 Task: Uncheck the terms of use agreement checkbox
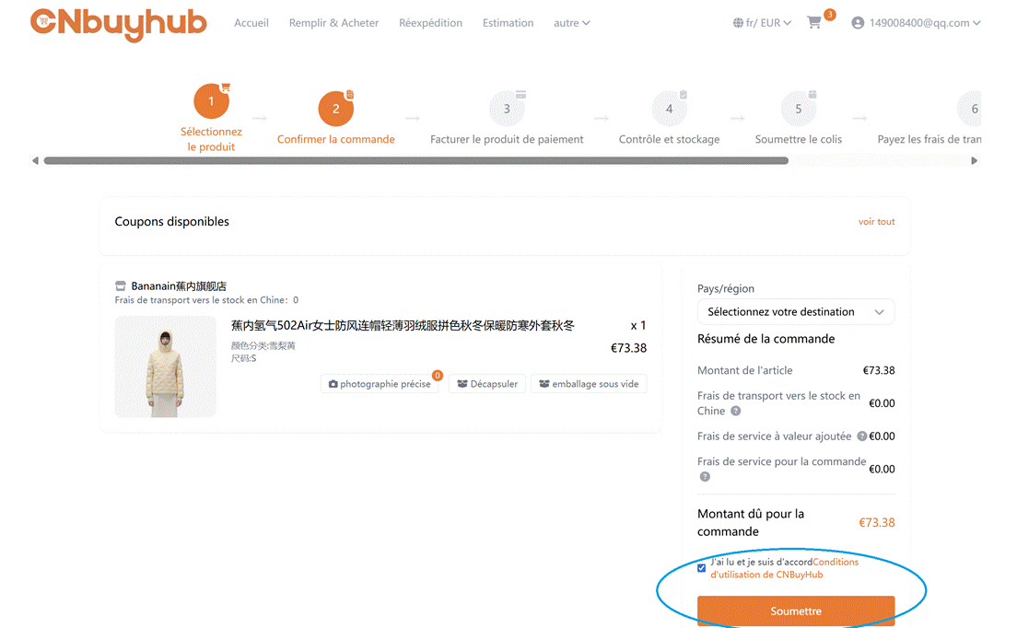(x=702, y=568)
